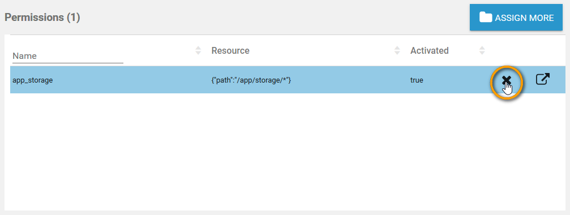Image resolution: width=570 pixels, height=215 pixels.
Task: Click the Activated column header label
Action: pos(429,50)
